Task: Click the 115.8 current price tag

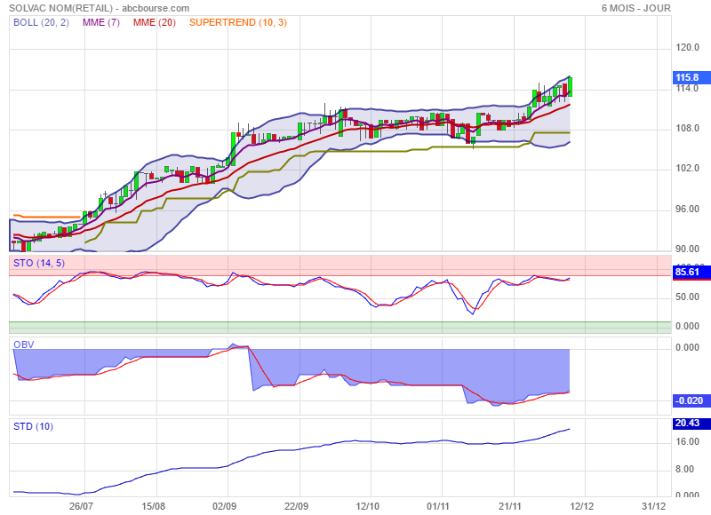Action: coord(691,77)
